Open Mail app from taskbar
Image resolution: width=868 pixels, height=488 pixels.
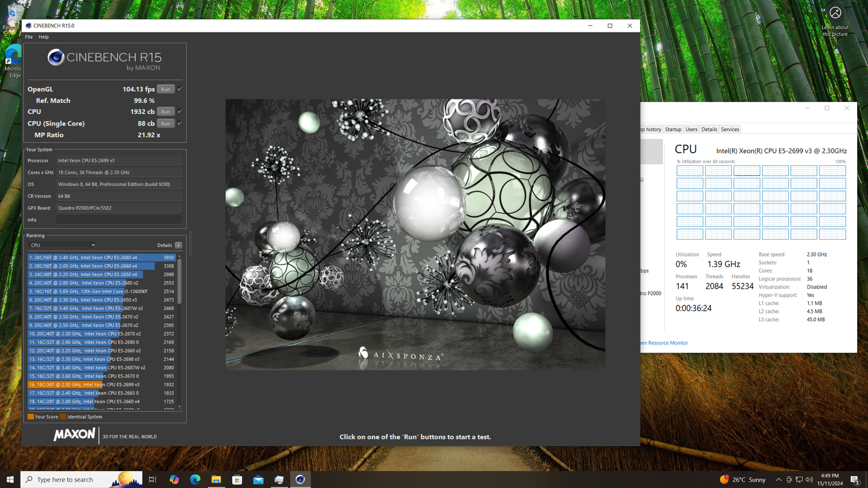[x=258, y=479]
